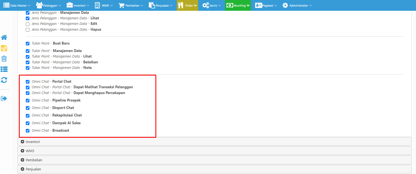Click the Pelanggan people icon

click(x=39, y=5)
